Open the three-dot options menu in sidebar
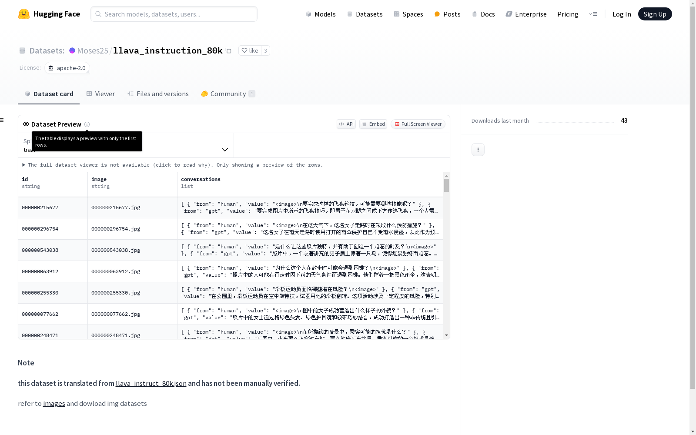The image size is (696, 435). 478,150
